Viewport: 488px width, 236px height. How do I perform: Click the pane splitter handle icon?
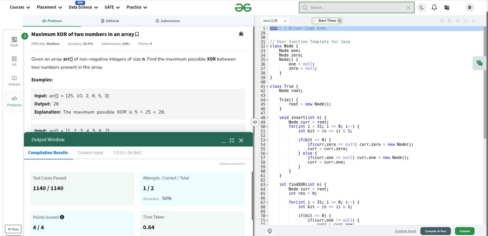[255, 122]
